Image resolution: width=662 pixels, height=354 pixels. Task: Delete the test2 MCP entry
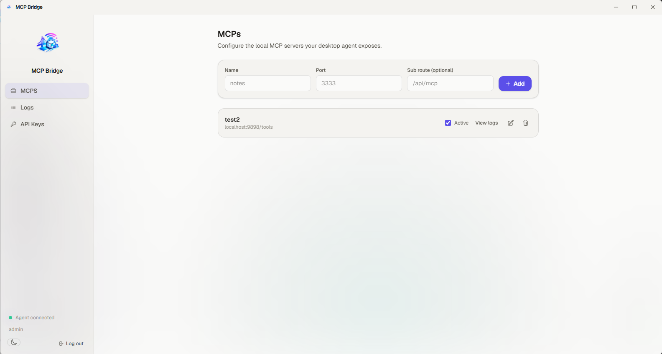[x=526, y=123]
